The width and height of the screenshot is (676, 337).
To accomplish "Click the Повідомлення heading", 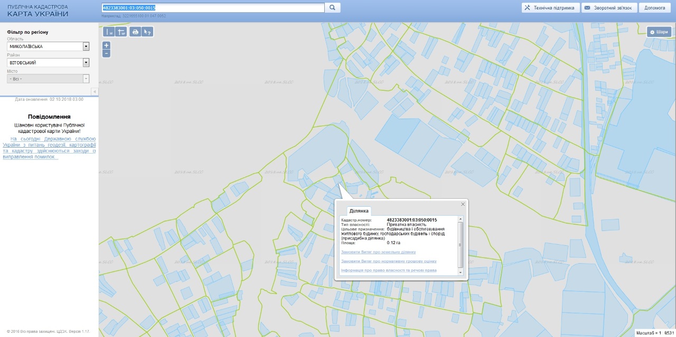I will (x=49, y=117).
